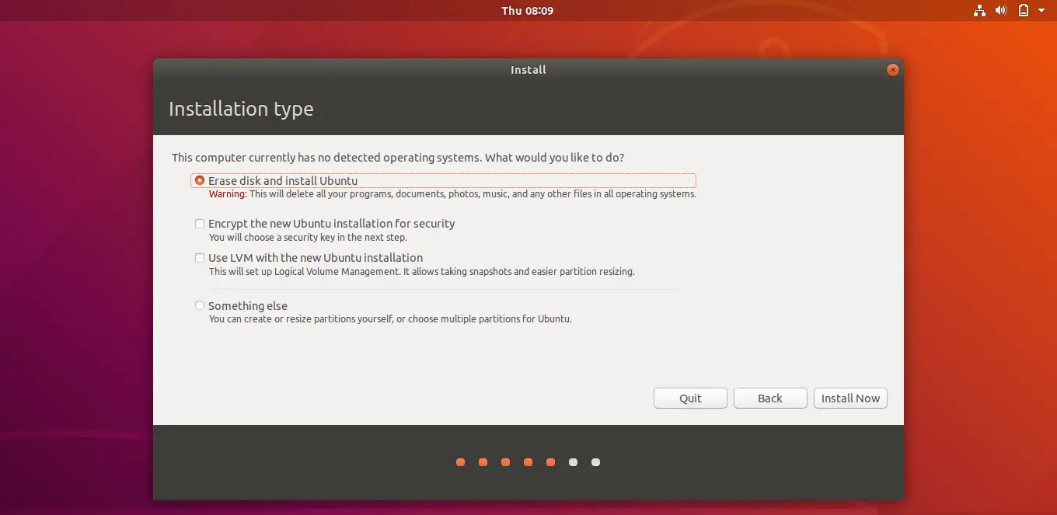Click the Installation type heading

[x=241, y=109]
